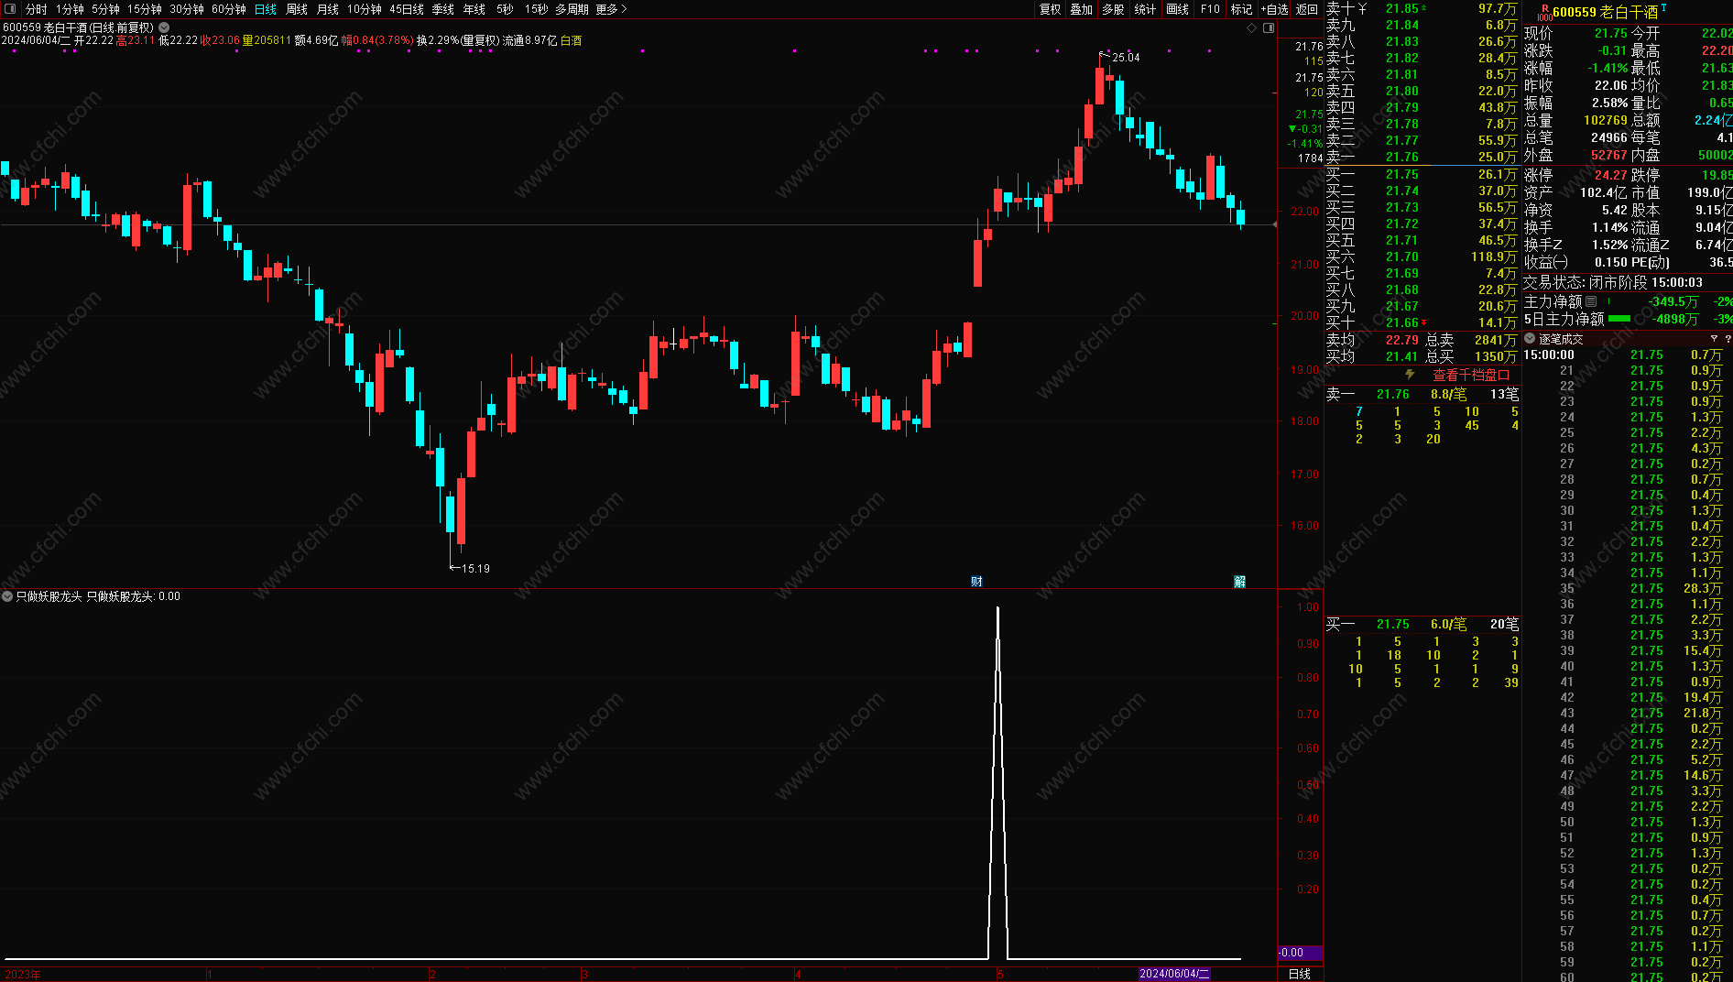The width and height of the screenshot is (1733, 982).
Task: Click the 15.19 low price label on chart
Action: 475,569
